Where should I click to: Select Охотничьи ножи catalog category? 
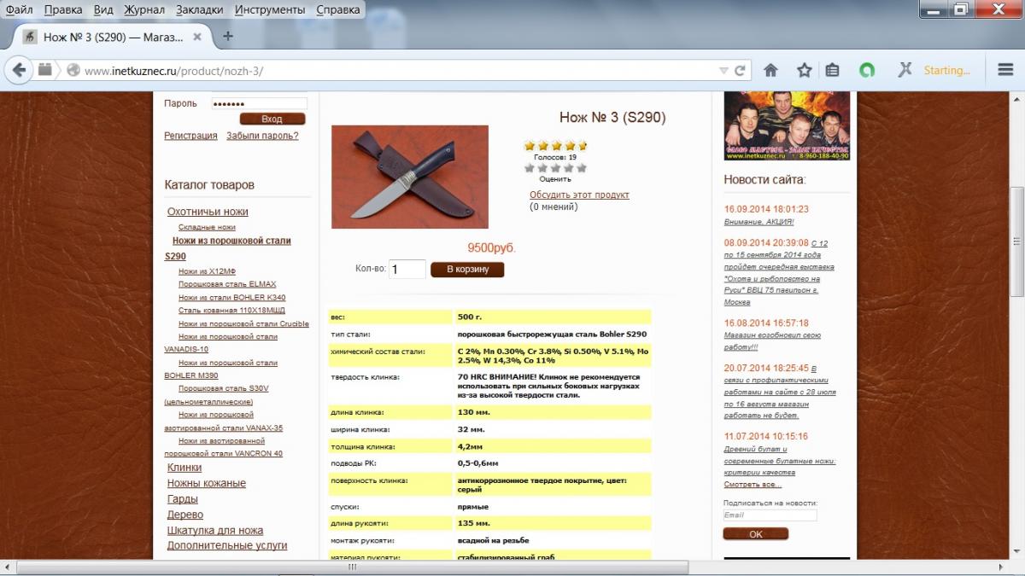(208, 212)
